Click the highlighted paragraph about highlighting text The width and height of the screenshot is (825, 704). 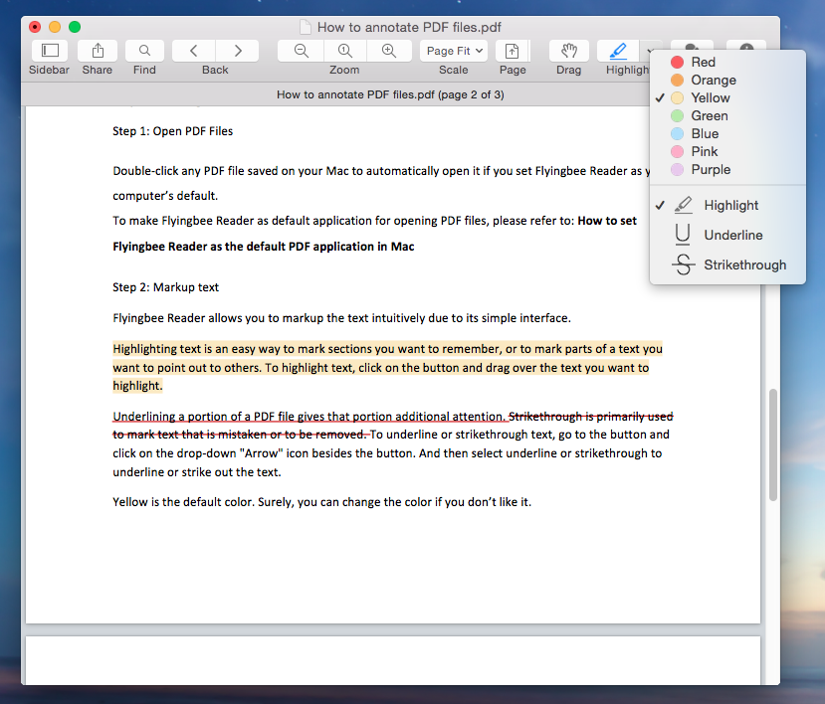pyautogui.click(x=387, y=368)
